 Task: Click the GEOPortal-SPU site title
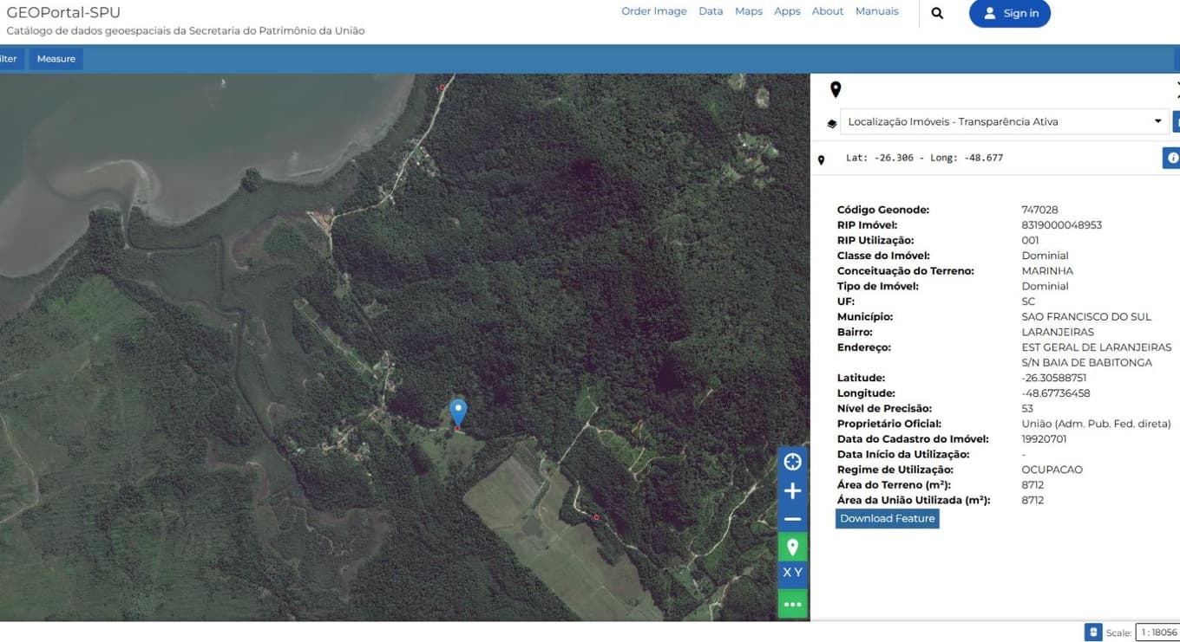click(63, 12)
